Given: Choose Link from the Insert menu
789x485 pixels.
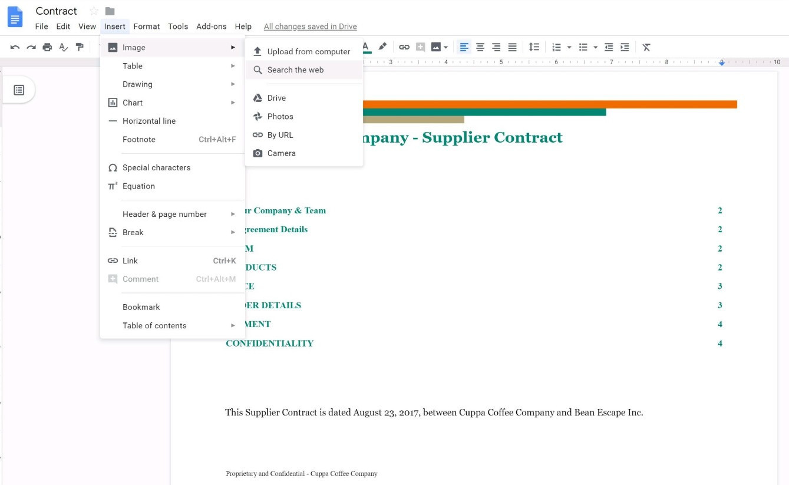Looking at the screenshot, I should [173, 260].
